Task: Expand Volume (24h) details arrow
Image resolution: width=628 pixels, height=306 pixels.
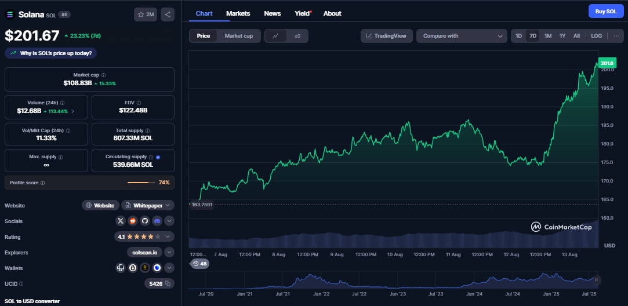Action: click(x=72, y=111)
